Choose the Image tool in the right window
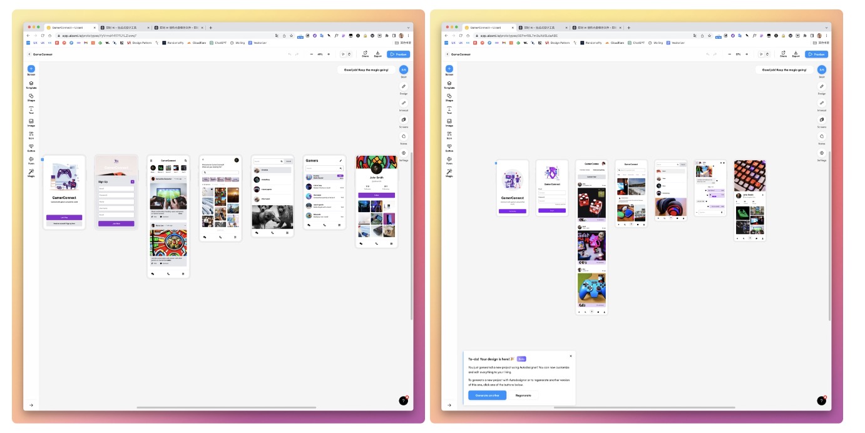The width and height of the screenshot is (865, 433). click(x=449, y=122)
